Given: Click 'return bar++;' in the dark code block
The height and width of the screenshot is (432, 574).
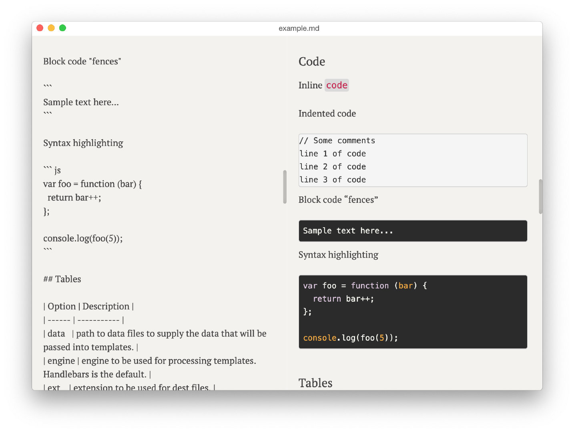Looking at the screenshot, I should pyautogui.click(x=343, y=299).
